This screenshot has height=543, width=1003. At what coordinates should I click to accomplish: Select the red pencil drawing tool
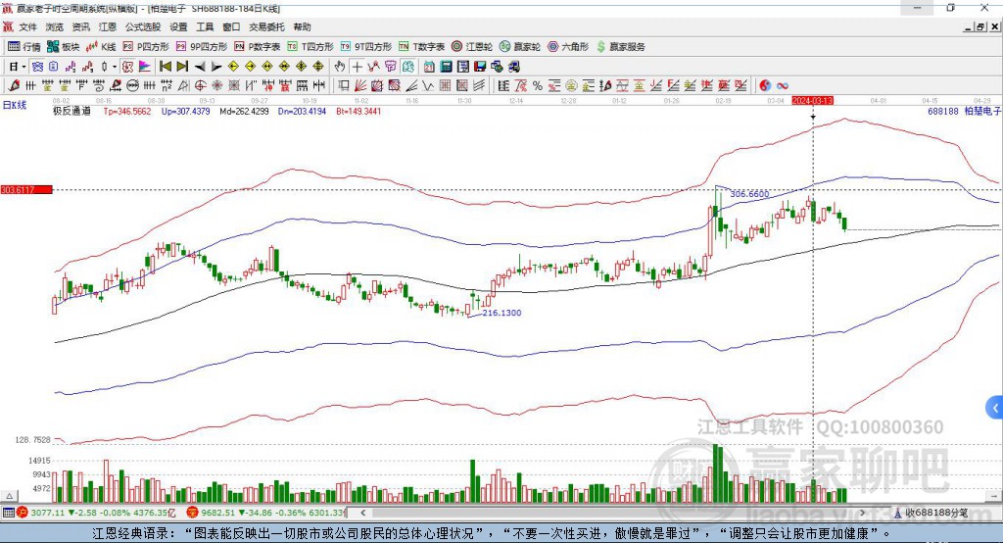click(15, 86)
